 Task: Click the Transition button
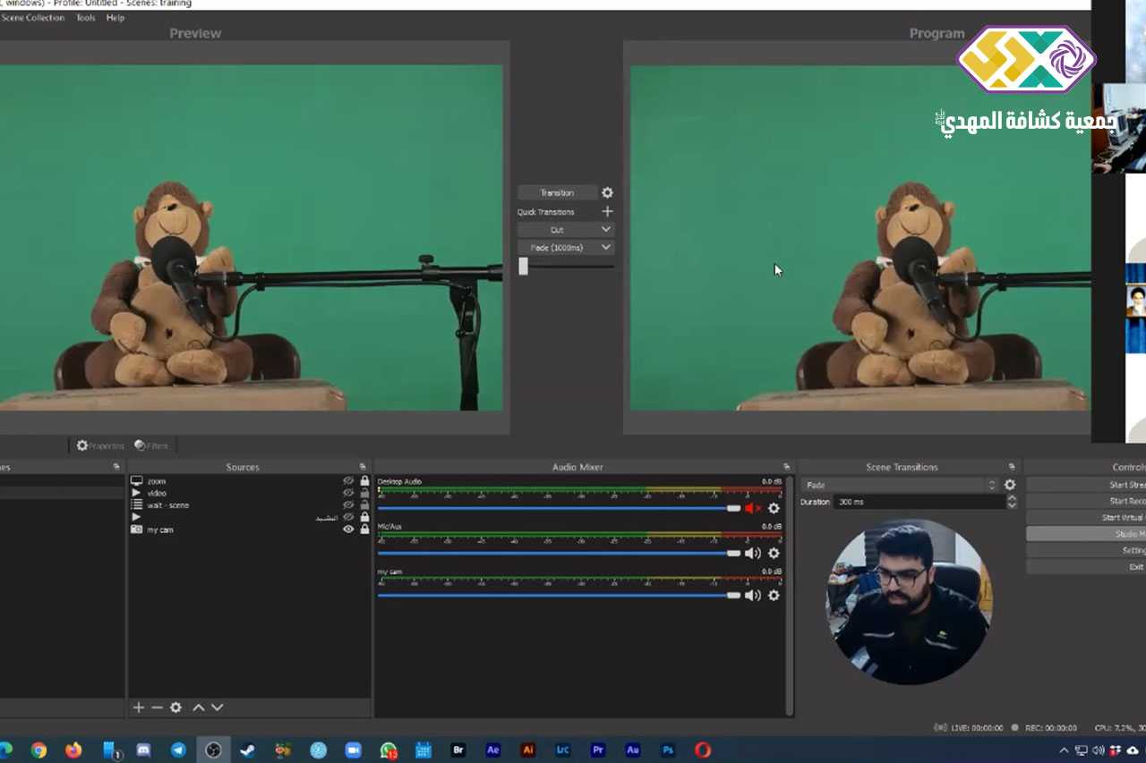(557, 193)
